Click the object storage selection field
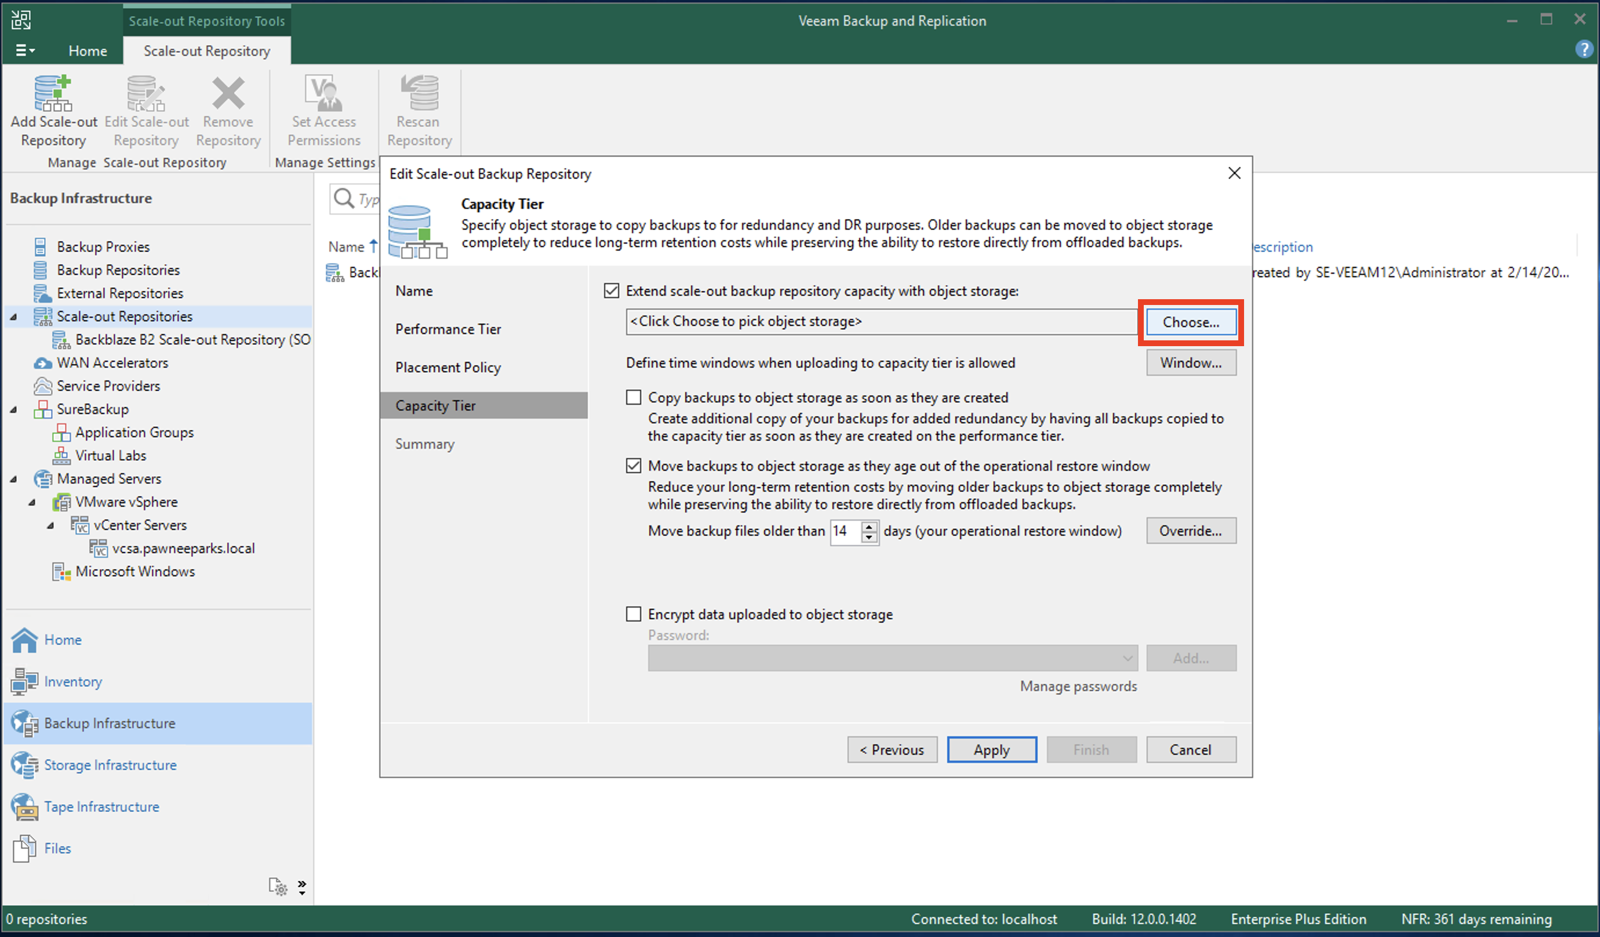This screenshot has height=937, width=1600. click(881, 321)
